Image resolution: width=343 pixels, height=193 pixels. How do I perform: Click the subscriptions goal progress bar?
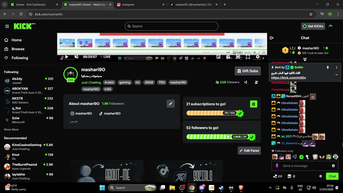coord(215,113)
